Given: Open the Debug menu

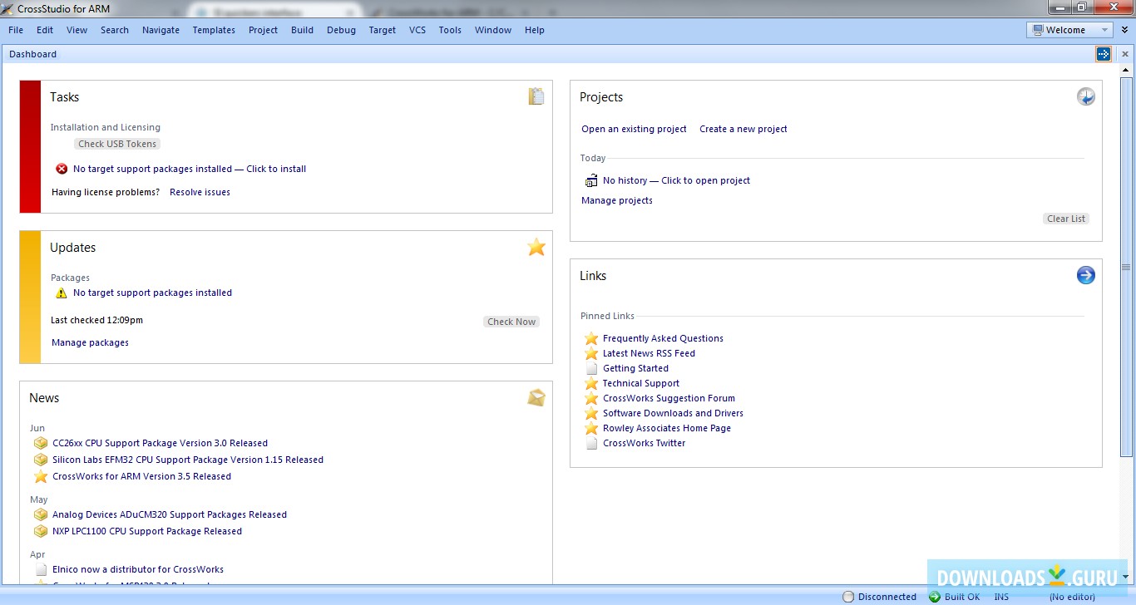Looking at the screenshot, I should pos(341,30).
